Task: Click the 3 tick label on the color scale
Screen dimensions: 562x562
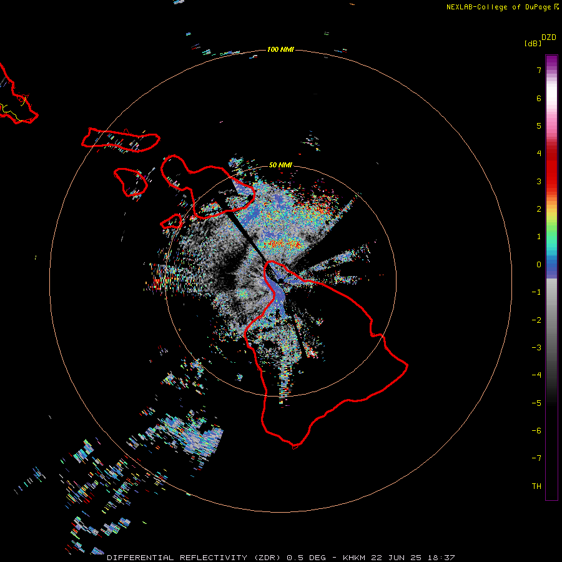Action: [539, 181]
